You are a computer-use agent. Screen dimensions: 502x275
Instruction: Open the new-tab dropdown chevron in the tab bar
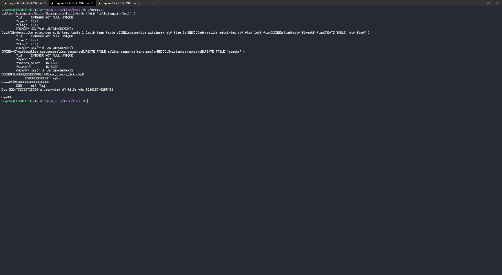(153, 3)
